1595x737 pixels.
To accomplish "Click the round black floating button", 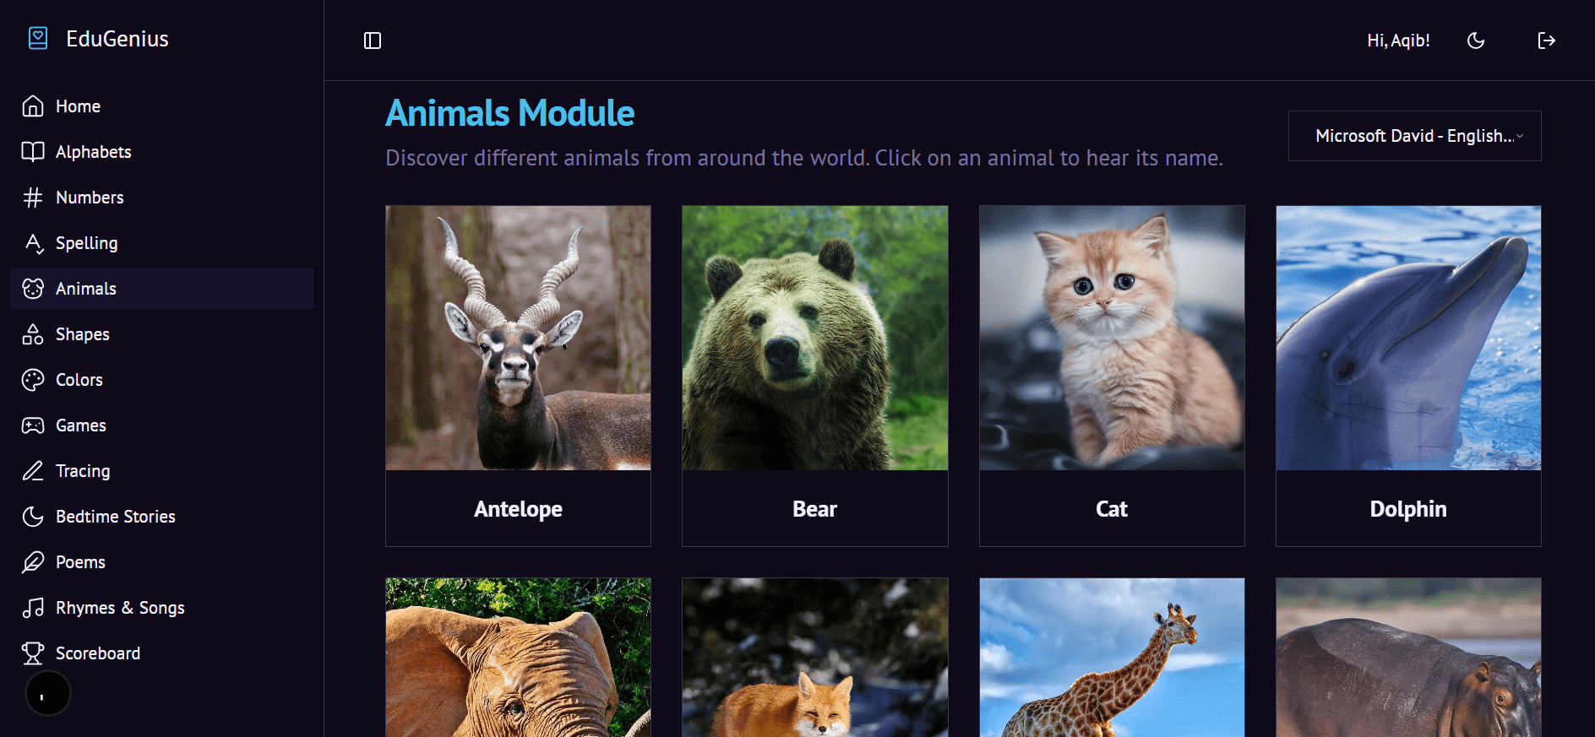I will pyautogui.click(x=48, y=694).
